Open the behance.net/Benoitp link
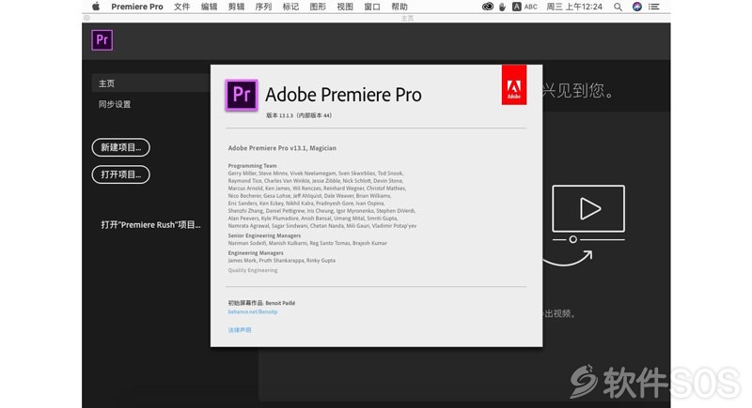 click(253, 311)
